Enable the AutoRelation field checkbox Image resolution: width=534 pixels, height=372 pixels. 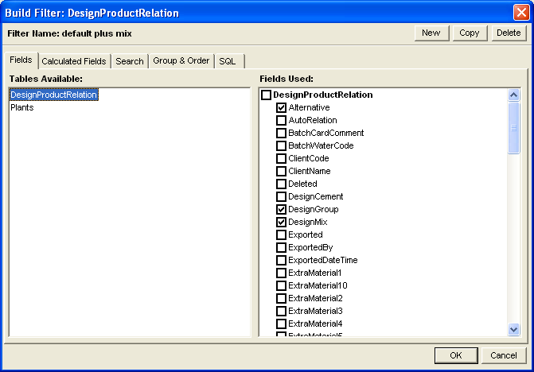point(281,120)
